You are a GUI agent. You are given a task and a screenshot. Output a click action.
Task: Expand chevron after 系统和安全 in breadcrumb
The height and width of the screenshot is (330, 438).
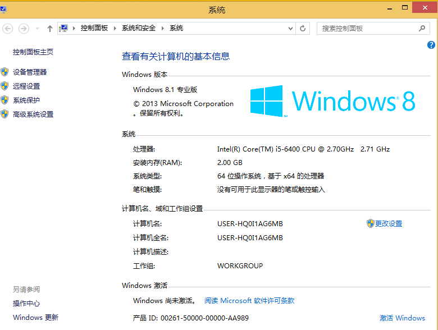coord(163,28)
